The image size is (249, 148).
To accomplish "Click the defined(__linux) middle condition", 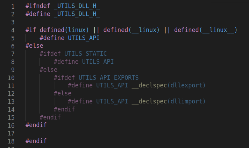I will tap(131, 30).
